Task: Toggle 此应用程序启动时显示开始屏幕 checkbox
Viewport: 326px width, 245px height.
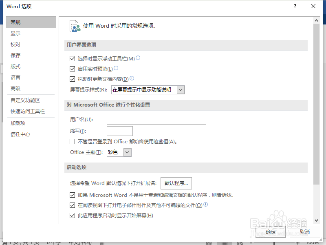Action: pyautogui.click(x=73, y=215)
